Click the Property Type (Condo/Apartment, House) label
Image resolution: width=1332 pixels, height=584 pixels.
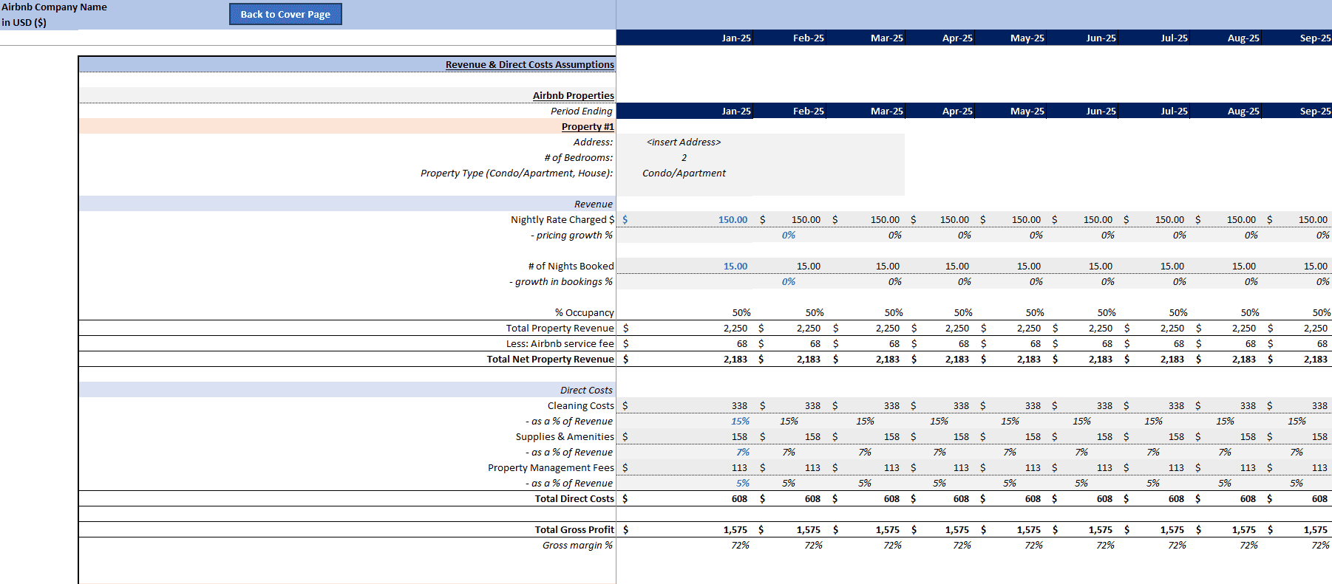[x=517, y=173]
